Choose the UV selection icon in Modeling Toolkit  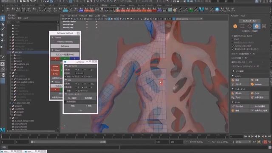(x=264, y=26)
